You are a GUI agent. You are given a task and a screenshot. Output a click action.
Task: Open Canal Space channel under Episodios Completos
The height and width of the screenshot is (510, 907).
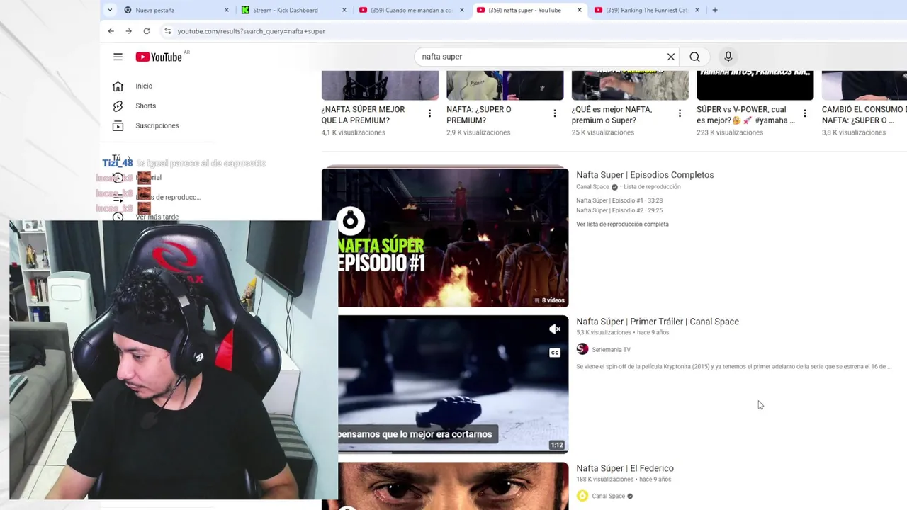(592, 187)
